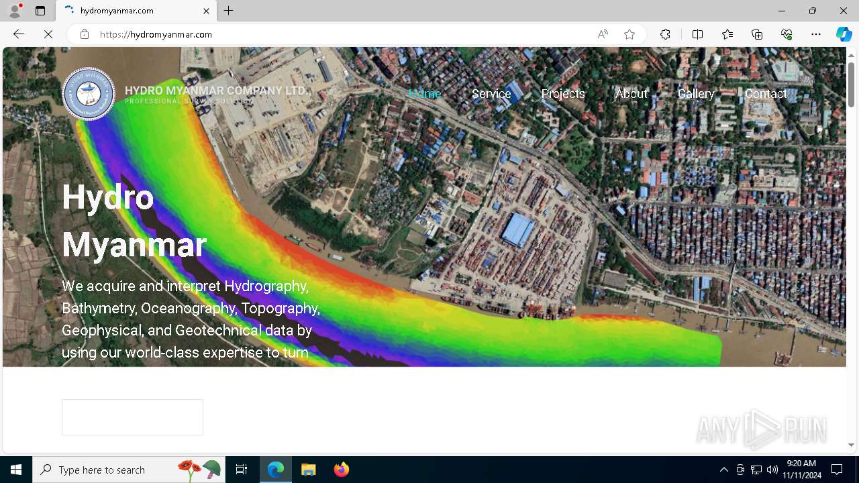Open a new tab with plus button
859x483 pixels.
coord(229,11)
